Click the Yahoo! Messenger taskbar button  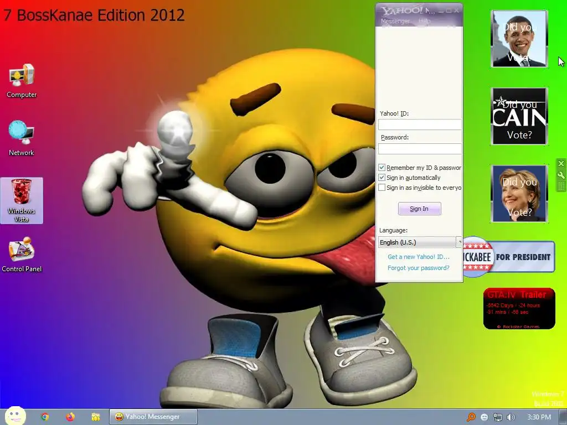point(153,417)
